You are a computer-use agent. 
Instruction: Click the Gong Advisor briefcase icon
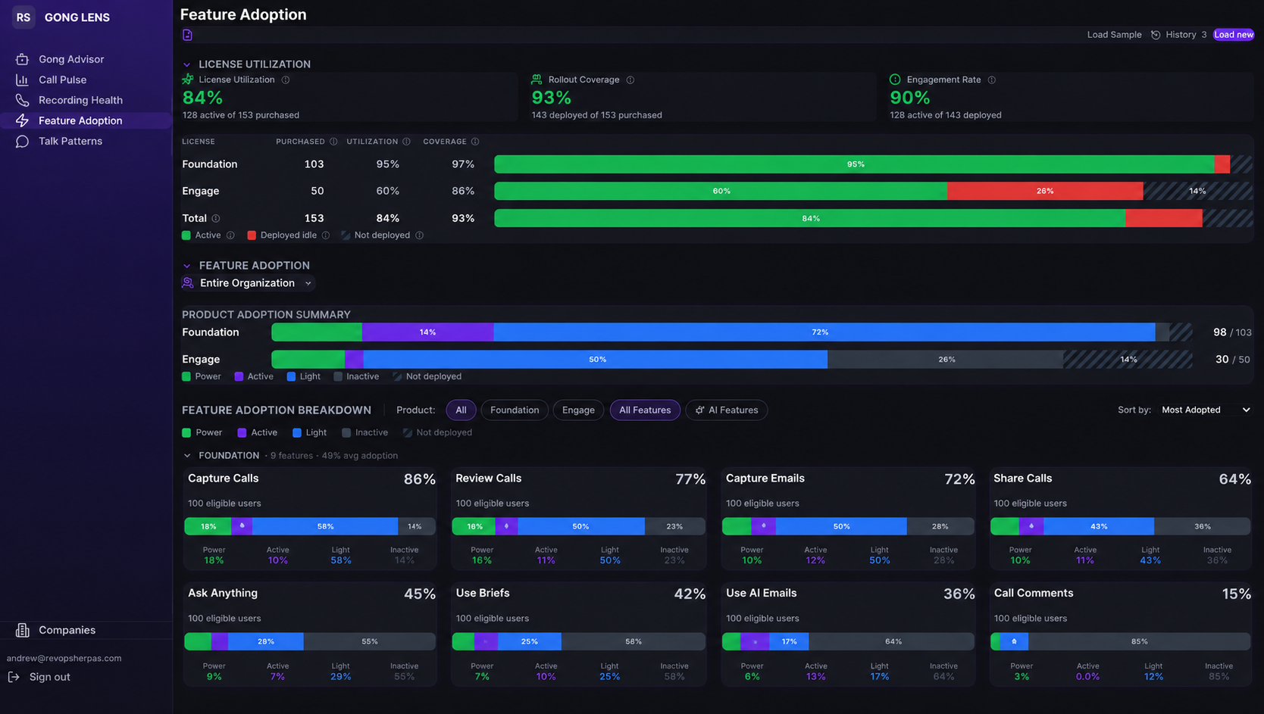coord(22,59)
